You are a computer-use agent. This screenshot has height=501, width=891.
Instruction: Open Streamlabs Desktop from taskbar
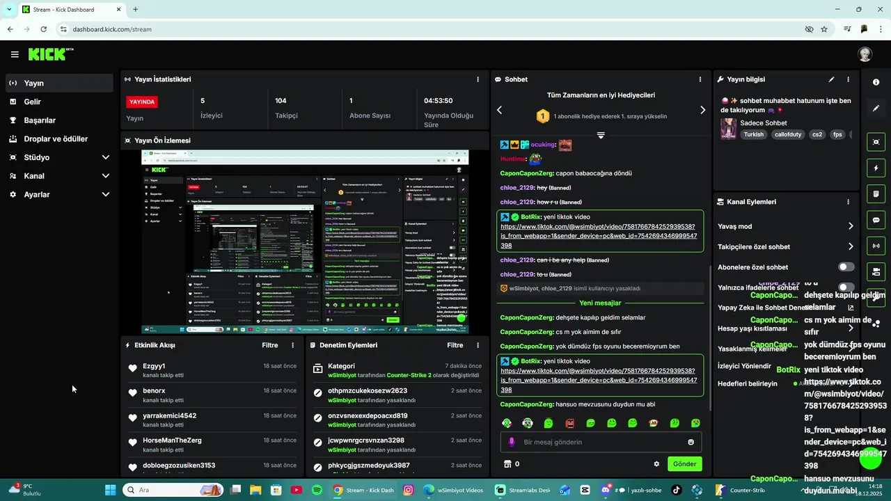(522, 490)
